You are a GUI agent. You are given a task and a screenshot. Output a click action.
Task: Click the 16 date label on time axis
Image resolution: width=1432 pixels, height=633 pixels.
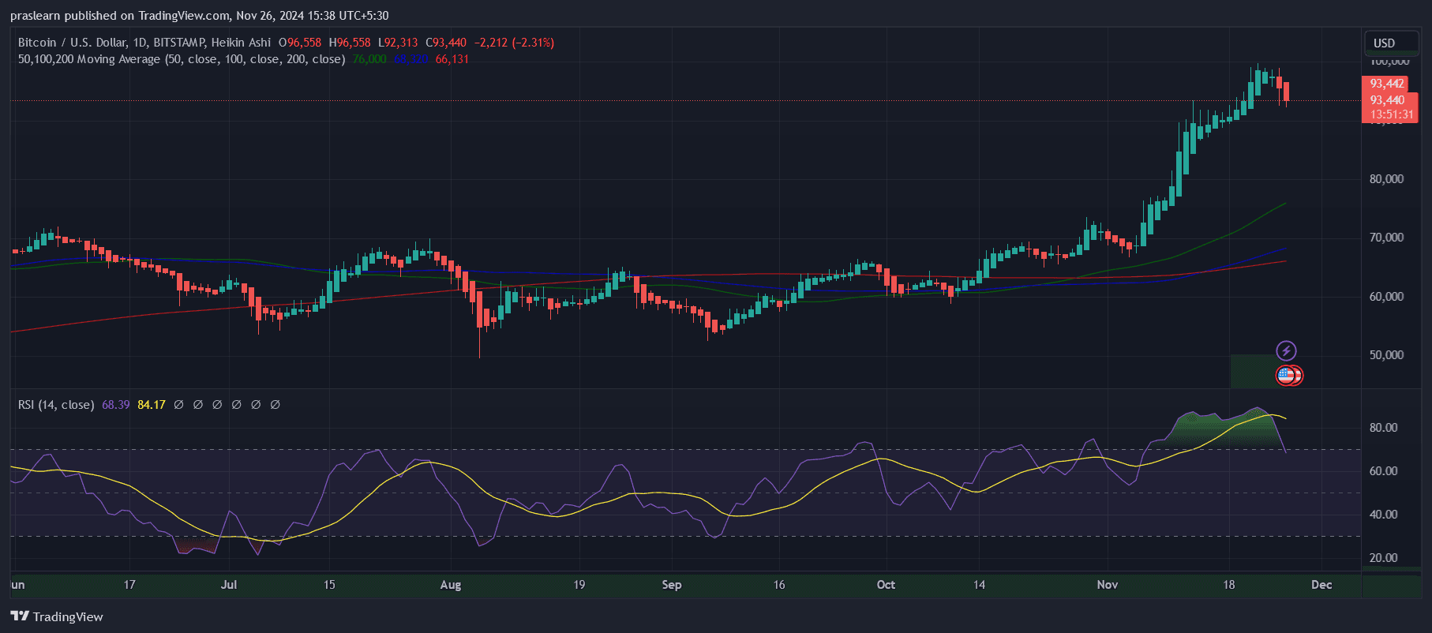(x=779, y=585)
